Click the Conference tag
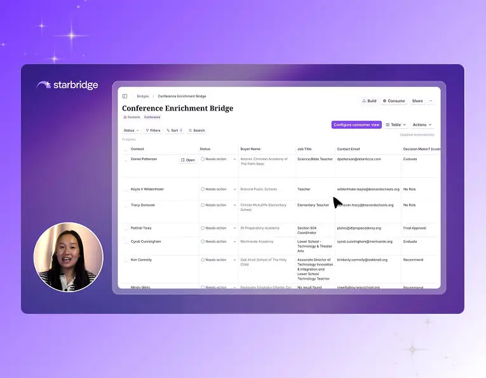 click(x=152, y=117)
